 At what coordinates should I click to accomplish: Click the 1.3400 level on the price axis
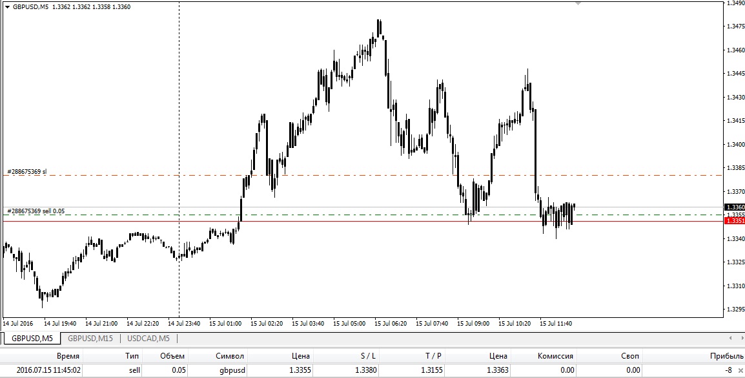pyautogui.click(x=735, y=144)
